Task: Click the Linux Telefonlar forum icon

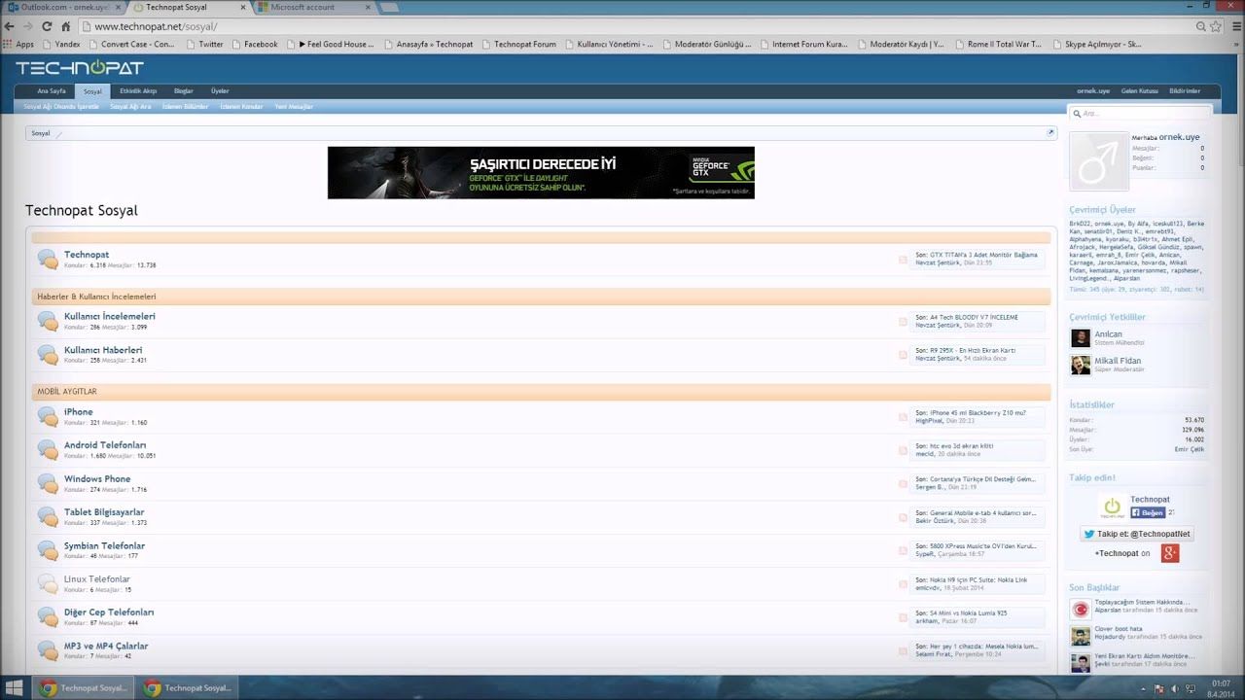Action: point(48,583)
